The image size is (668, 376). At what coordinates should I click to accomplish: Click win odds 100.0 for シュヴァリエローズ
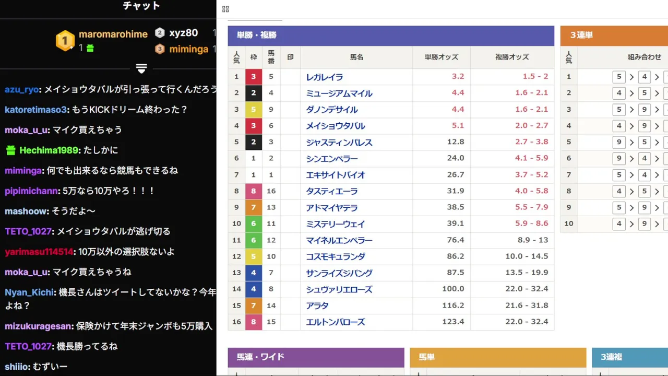point(441,289)
